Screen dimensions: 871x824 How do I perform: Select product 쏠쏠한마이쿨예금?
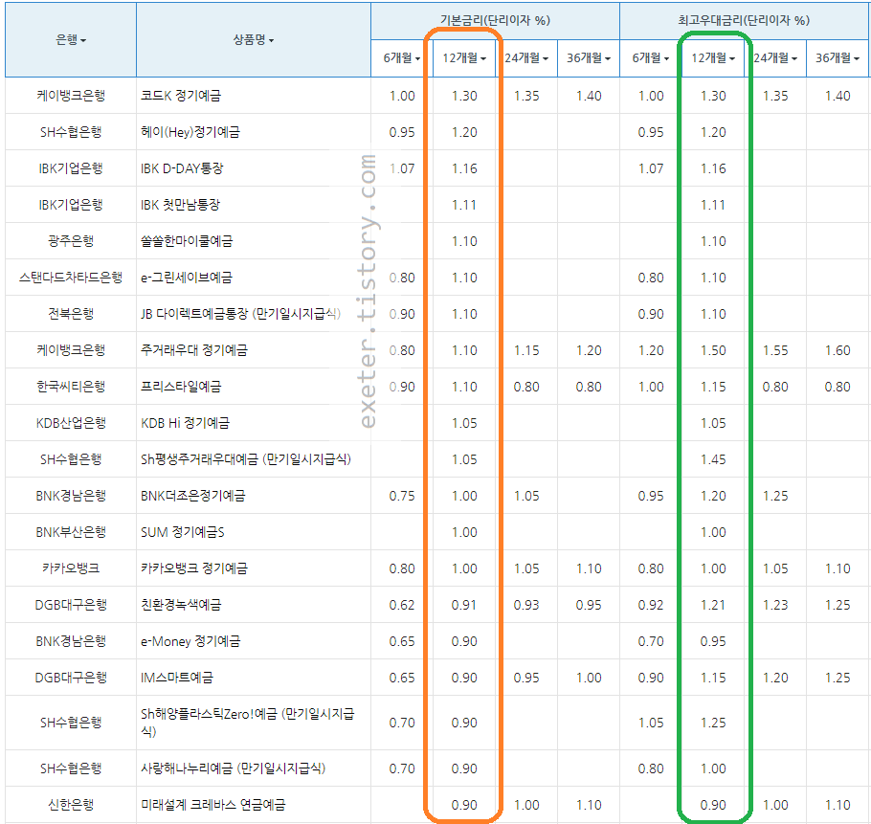point(187,241)
